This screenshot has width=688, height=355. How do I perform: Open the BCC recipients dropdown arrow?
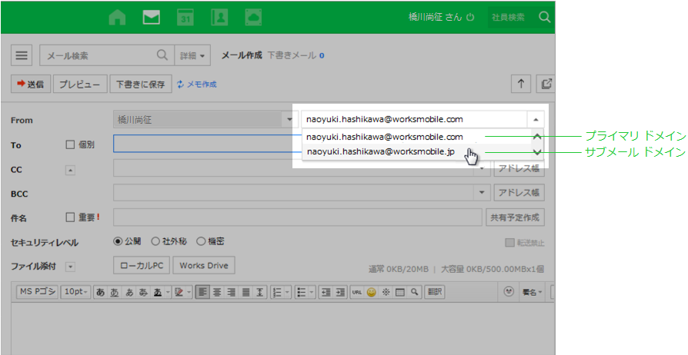(x=482, y=192)
